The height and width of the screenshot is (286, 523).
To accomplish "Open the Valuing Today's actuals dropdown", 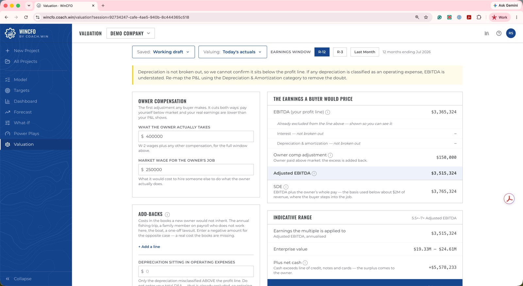I will (233, 52).
